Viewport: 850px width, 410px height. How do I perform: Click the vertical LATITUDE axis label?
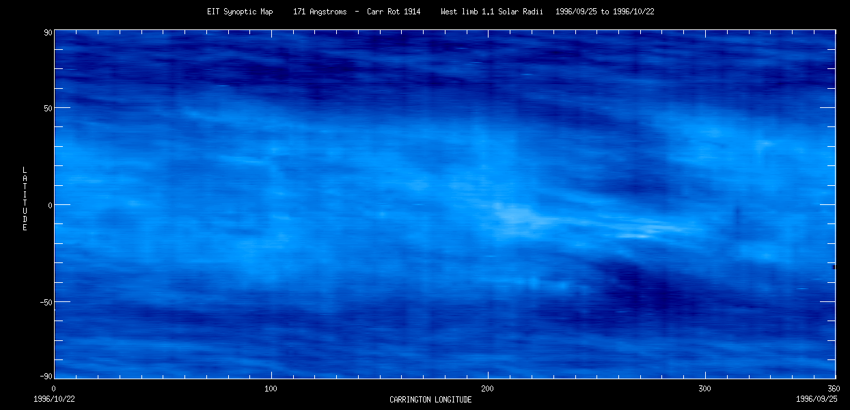coord(25,199)
